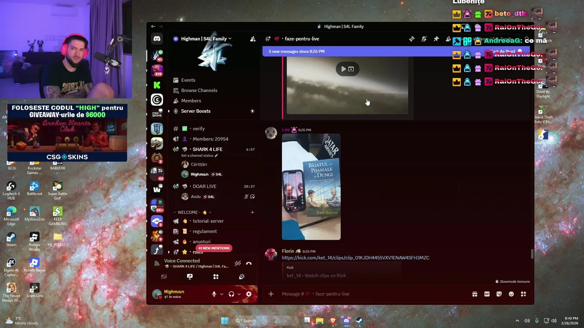Screen dimensions: 584x328
Task: Select regulament channel
Action: tap(214, 231)
